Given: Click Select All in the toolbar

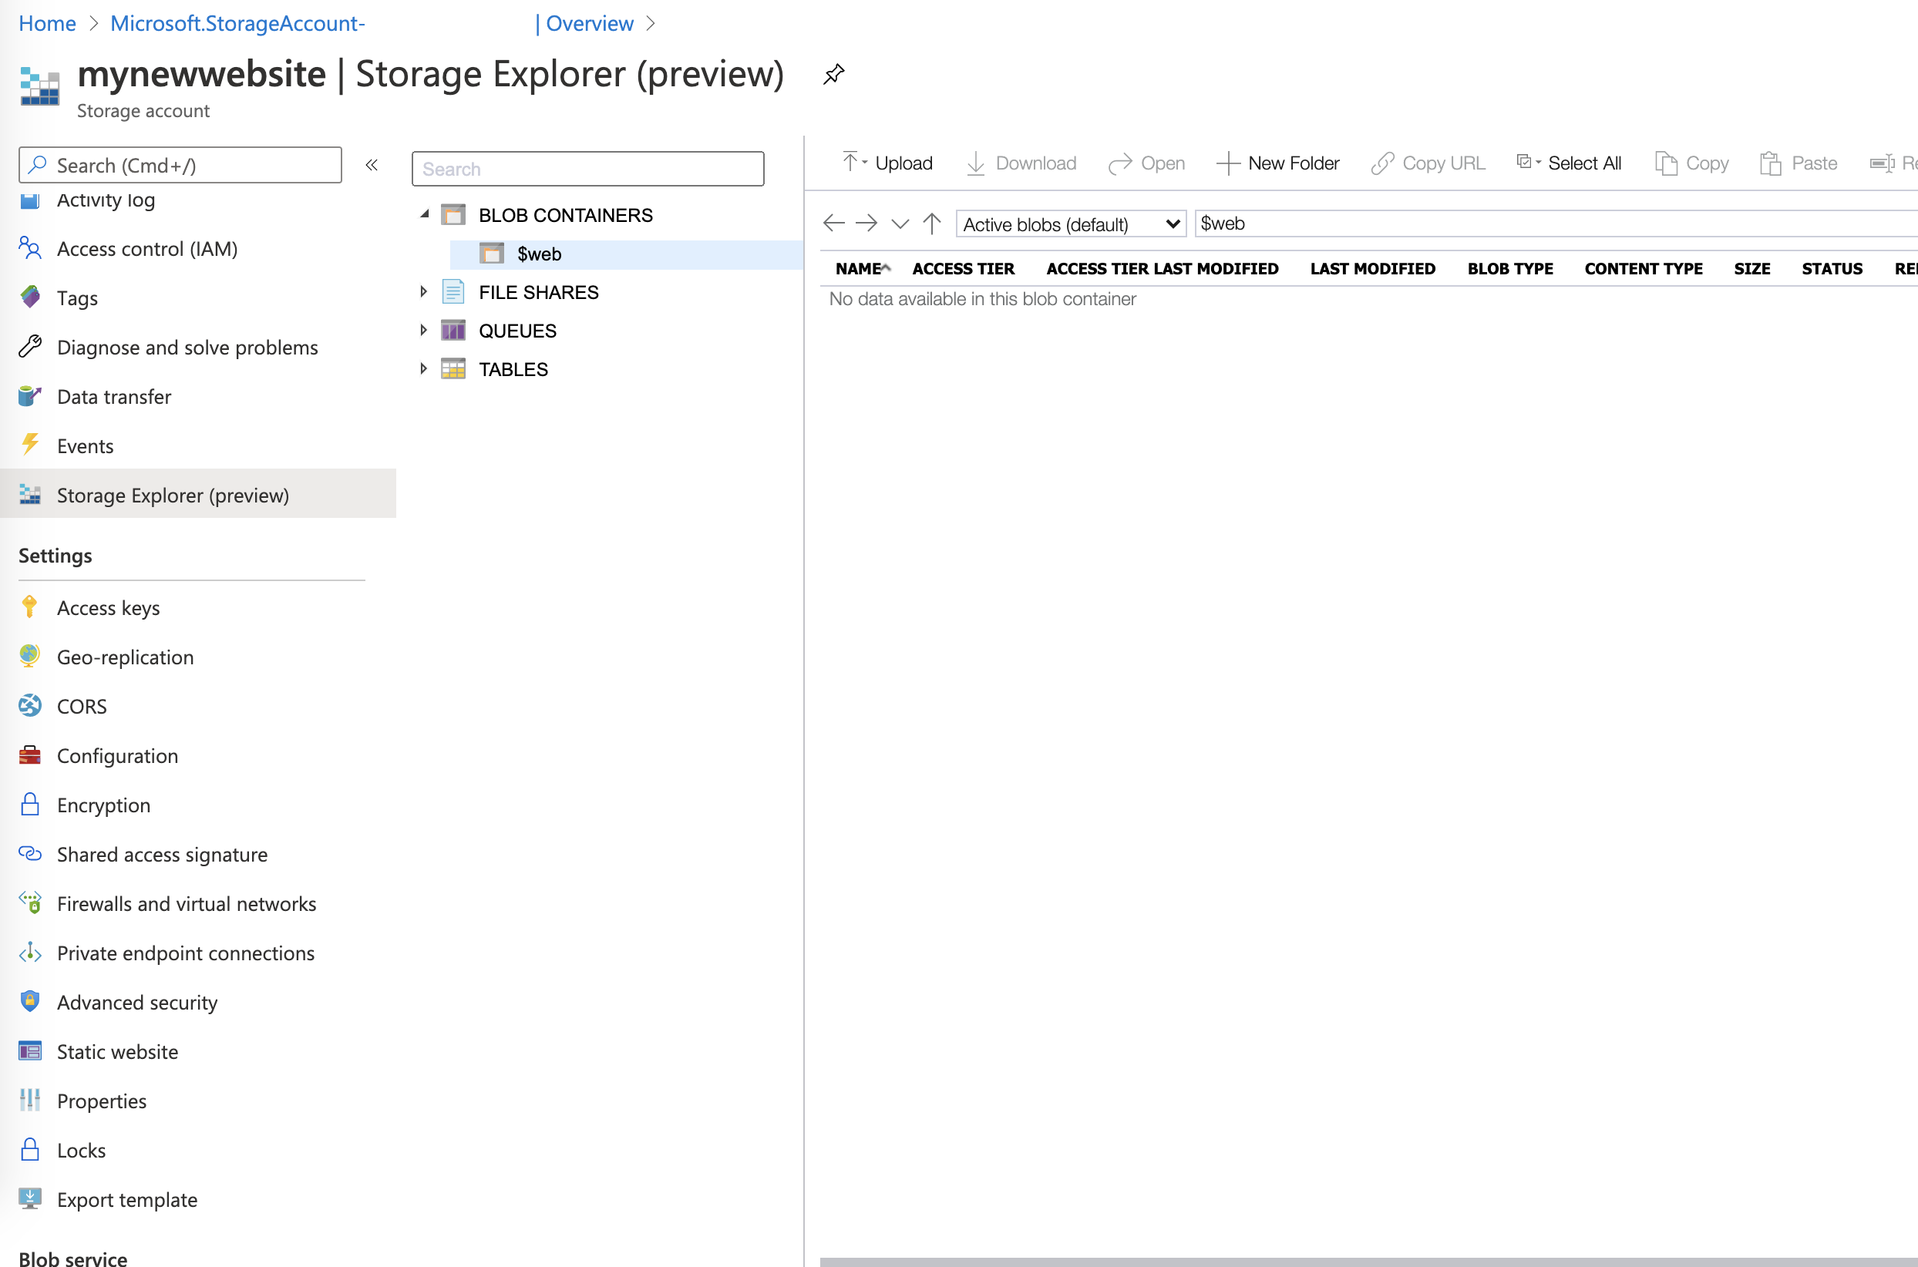Looking at the screenshot, I should pos(1569,163).
